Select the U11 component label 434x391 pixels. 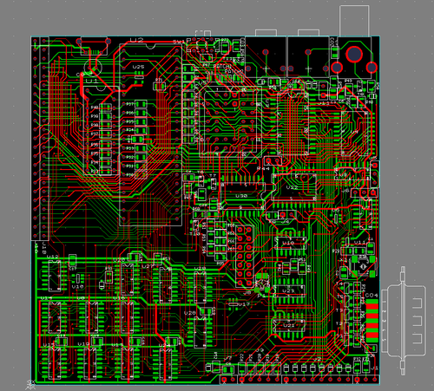click(x=359, y=242)
